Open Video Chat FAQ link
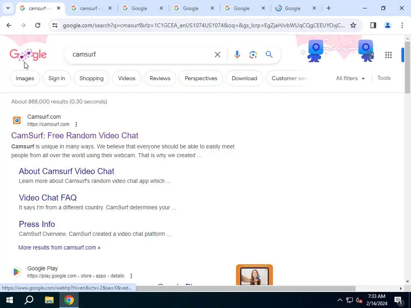The width and height of the screenshot is (411, 308). pos(48,198)
